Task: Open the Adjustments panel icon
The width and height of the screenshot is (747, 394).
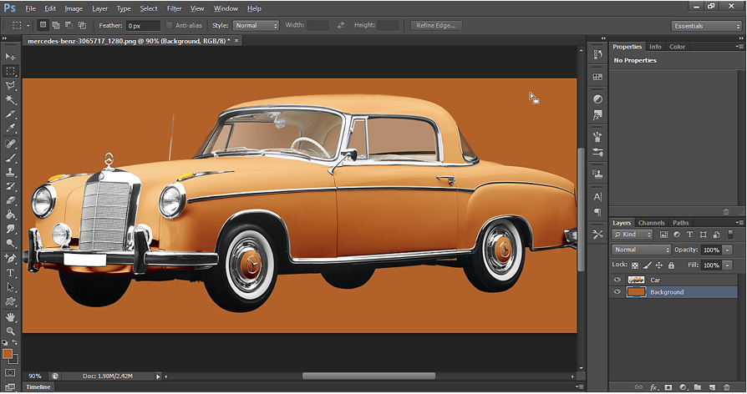Action: point(597,99)
